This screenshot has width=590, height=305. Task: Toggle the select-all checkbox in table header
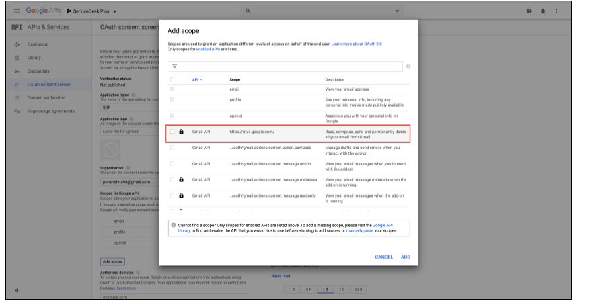(x=172, y=79)
